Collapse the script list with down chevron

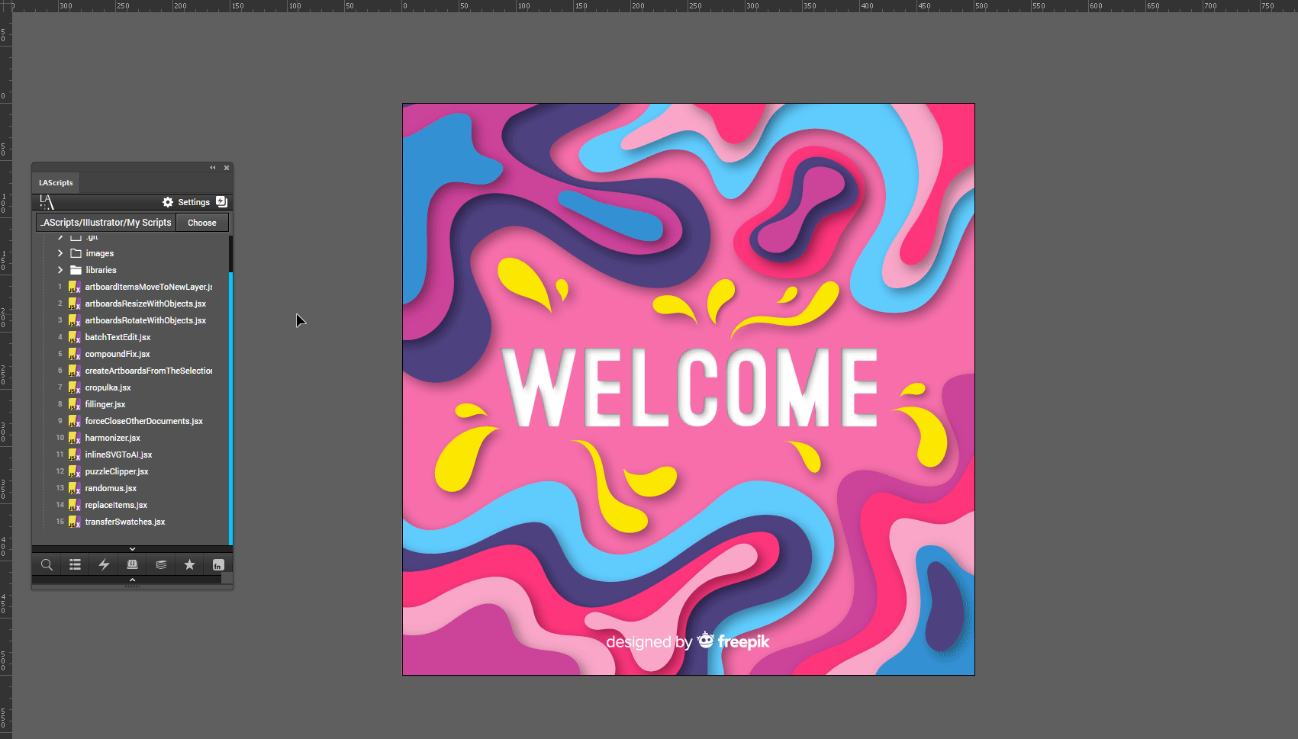tap(132, 549)
